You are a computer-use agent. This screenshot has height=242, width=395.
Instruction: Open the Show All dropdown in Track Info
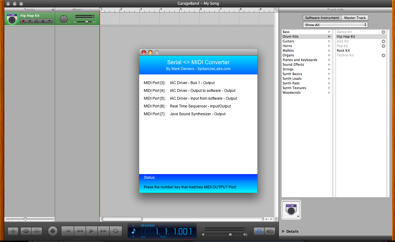tap(336, 25)
